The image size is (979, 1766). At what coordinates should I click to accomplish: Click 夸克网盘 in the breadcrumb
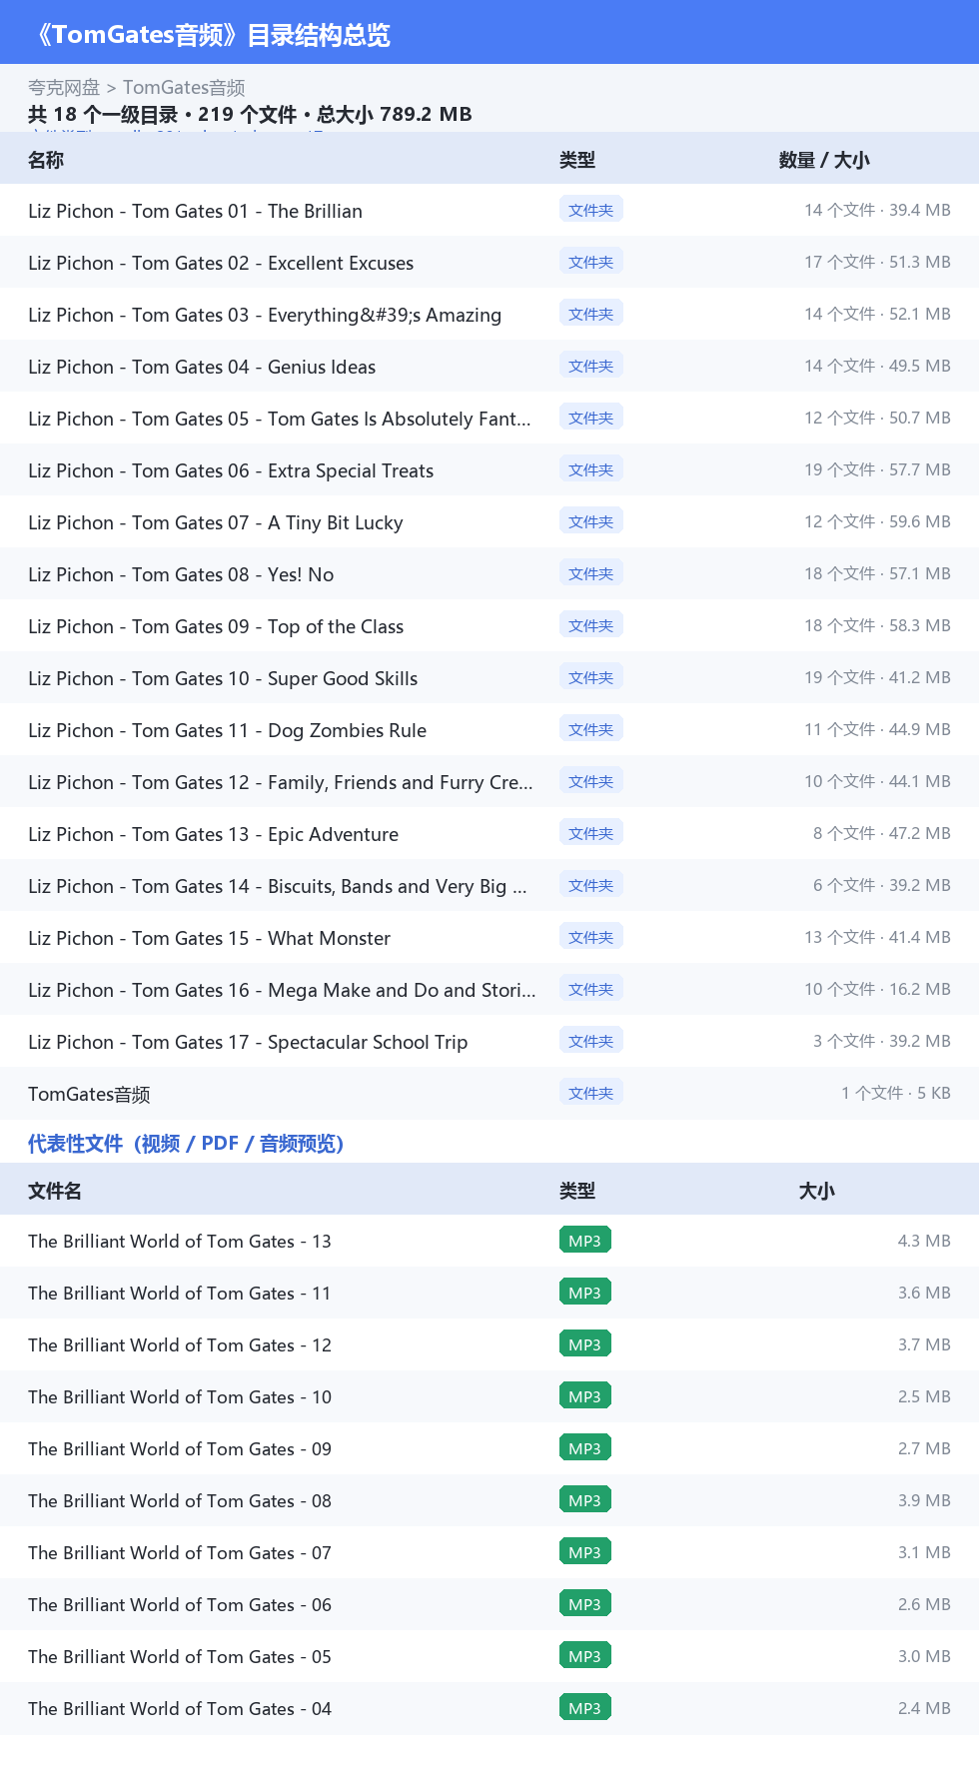tap(64, 88)
